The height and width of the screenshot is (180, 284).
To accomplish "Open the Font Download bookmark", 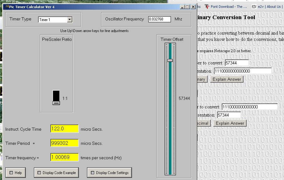I will pos(226,7).
